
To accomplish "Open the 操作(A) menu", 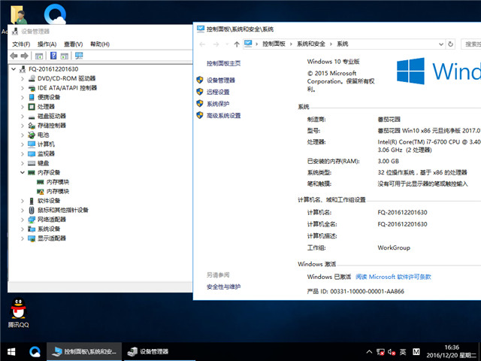I will point(47,44).
